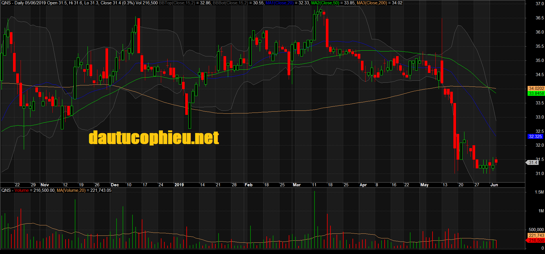The width and height of the screenshot is (545, 254).
Task: Select the MA3(Close,200) indicator label
Action: [372, 3]
